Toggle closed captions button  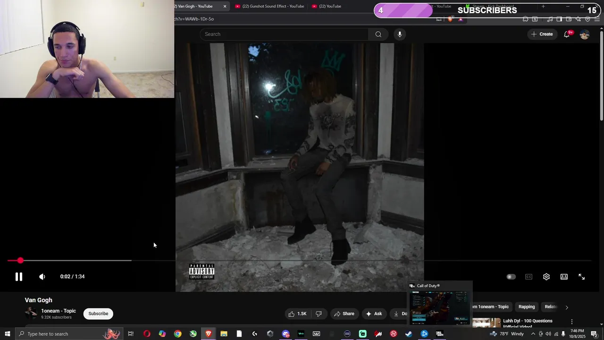[x=528, y=277]
